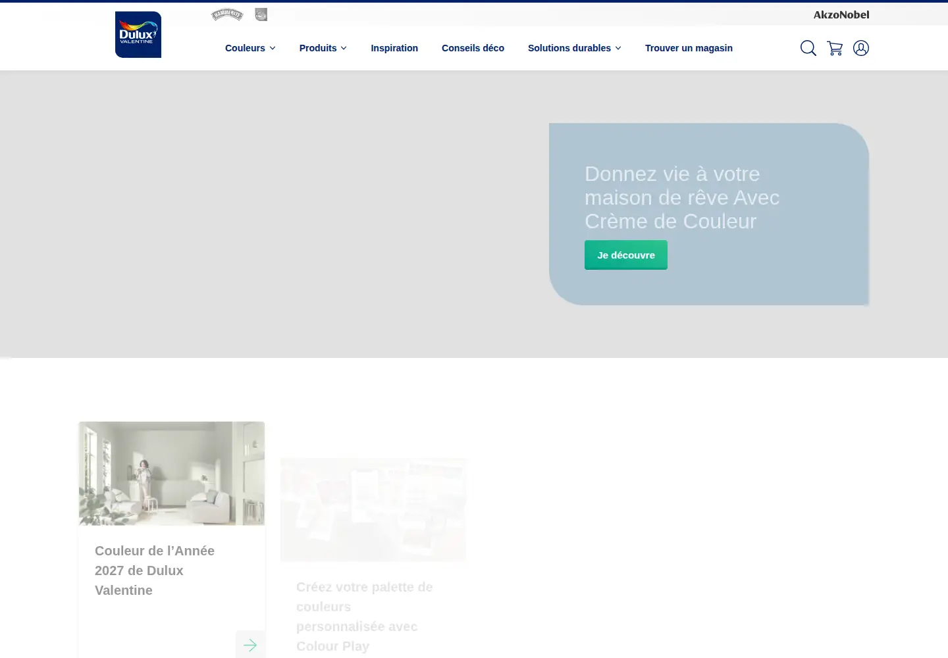Click the gray square brand logo beside Hammerite
The width and height of the screenshot is (948, 658).
261,14
